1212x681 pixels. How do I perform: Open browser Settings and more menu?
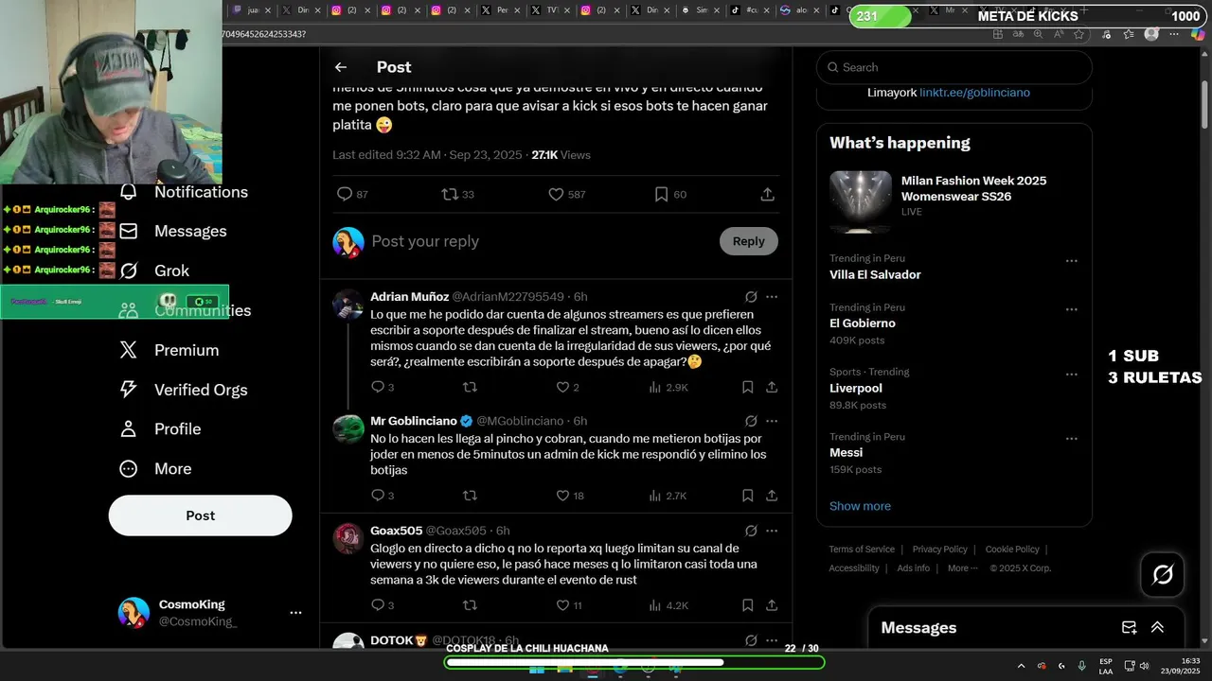click(x=1175, y=34)
